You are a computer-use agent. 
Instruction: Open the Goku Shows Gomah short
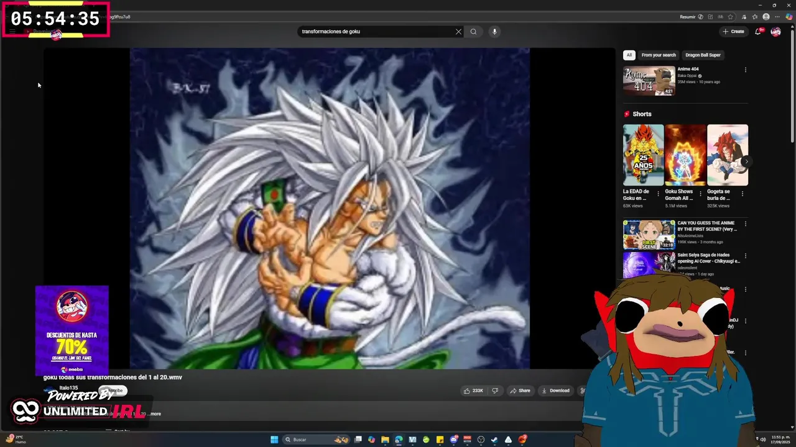point(685,155)
